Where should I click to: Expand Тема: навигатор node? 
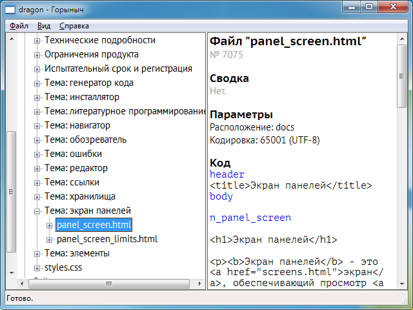tap(37, 127)
